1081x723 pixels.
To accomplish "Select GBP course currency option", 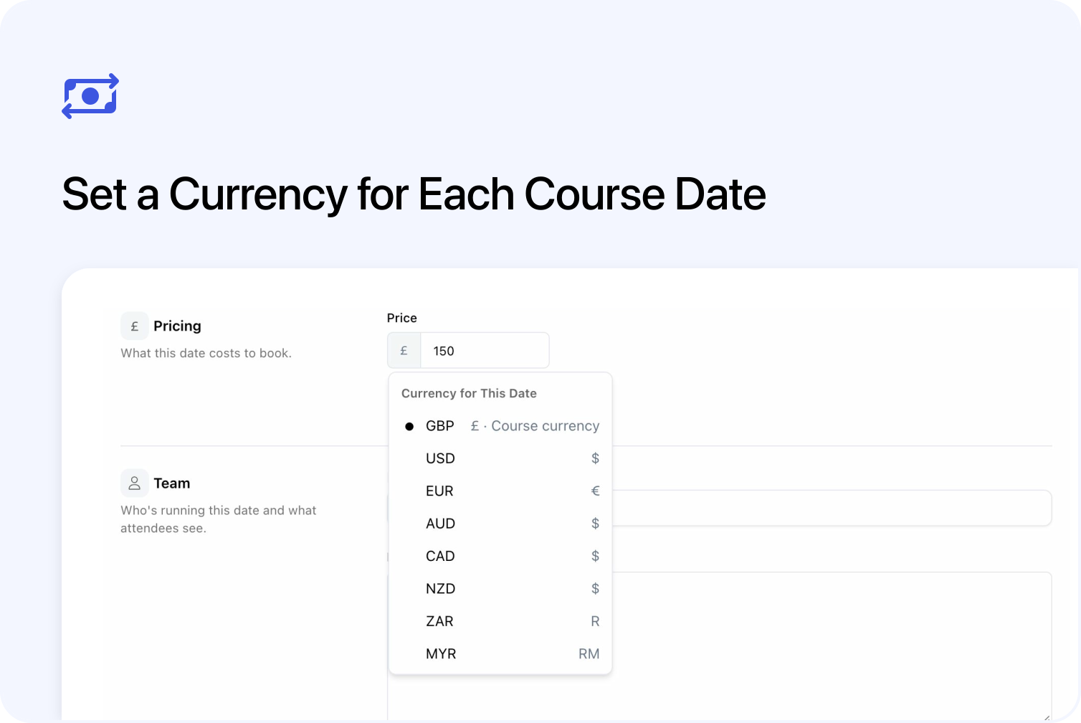I will pos(500,426).
